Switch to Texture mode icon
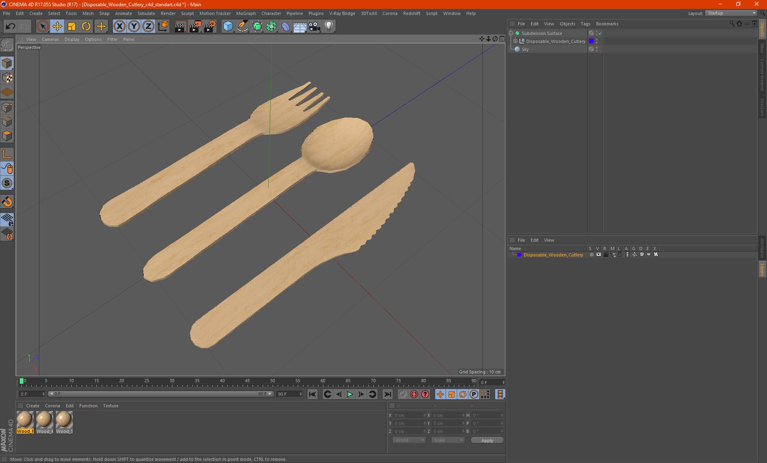This screenshot has height=463, width=767. coord(7,78)
